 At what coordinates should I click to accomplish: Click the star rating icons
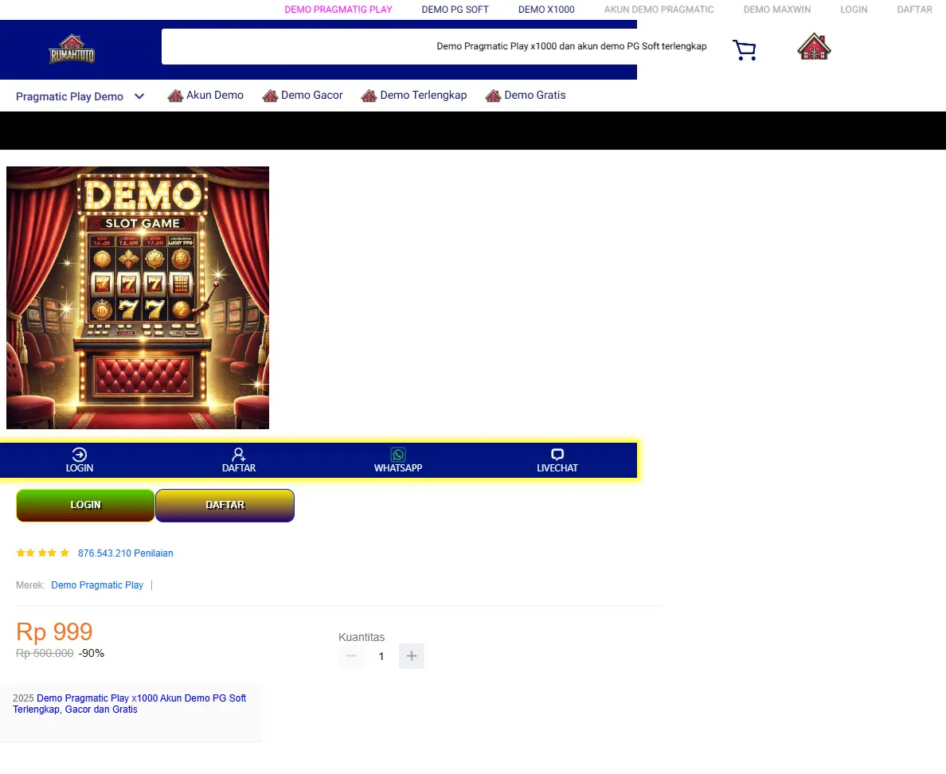43,553
